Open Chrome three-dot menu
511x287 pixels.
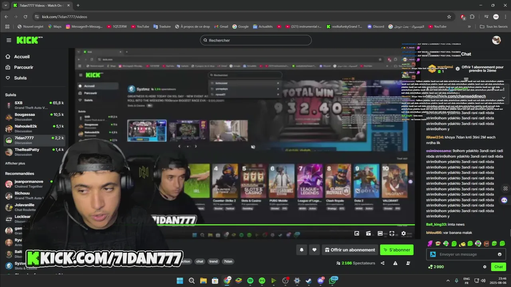click(x=505, y=17)
